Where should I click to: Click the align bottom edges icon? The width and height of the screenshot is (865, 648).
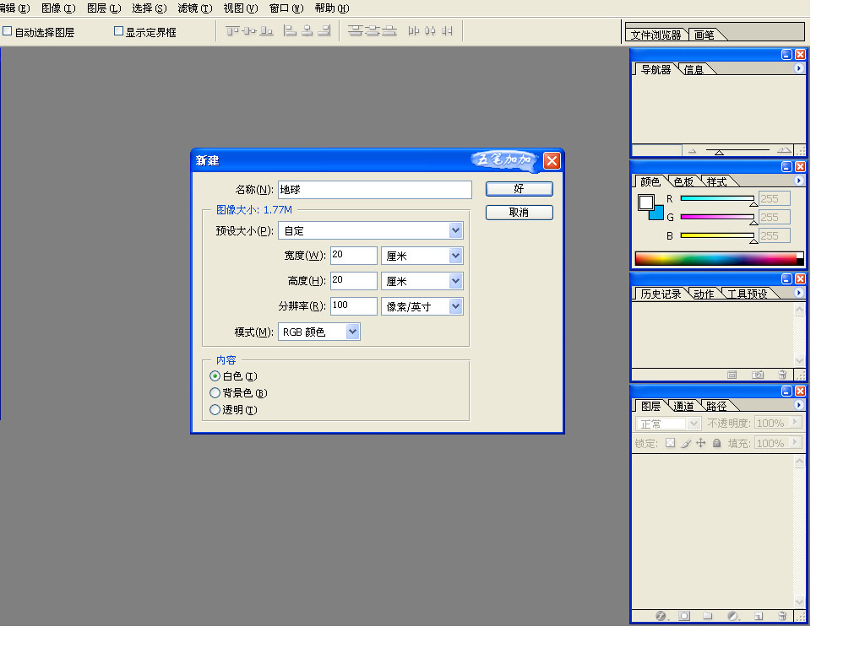tap(266, 31)
